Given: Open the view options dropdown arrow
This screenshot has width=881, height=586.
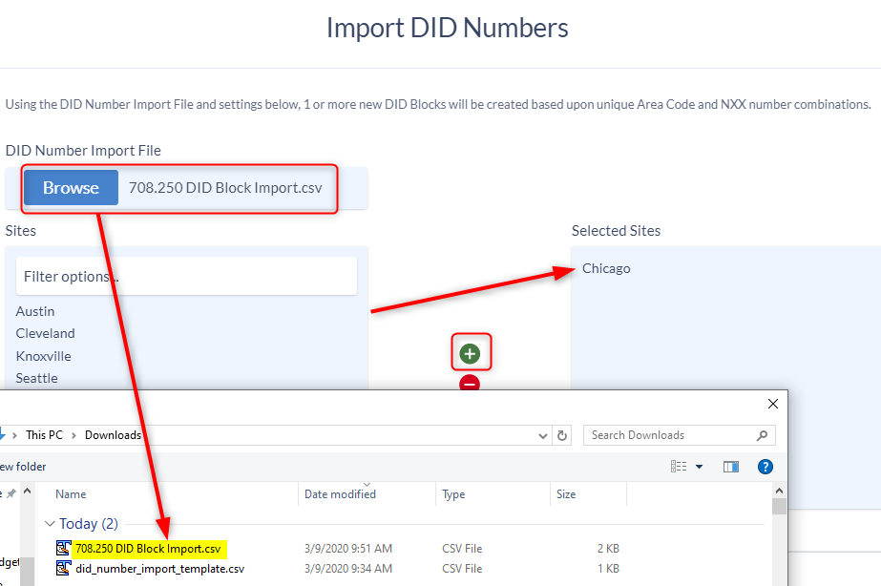Looking at the screenshot, I should pyautogui.click(x=699, y=467).
